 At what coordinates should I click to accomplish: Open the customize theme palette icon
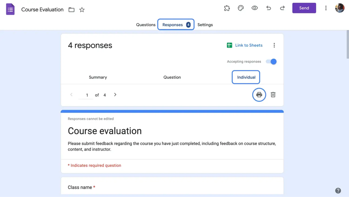click(241, 8)
